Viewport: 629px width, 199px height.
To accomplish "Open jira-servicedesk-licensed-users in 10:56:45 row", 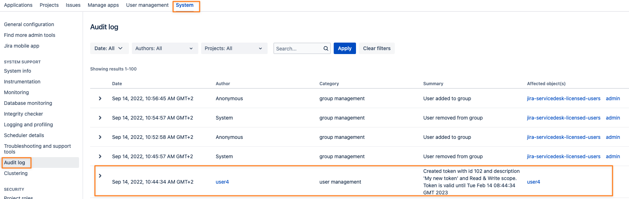I will (x=564, y=98).
